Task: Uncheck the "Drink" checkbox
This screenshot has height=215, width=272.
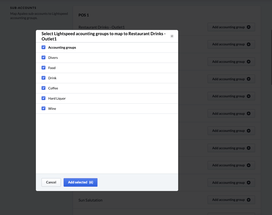Action: pos(43,78)
